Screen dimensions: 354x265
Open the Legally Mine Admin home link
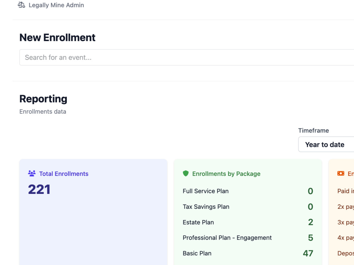[51, 5]
